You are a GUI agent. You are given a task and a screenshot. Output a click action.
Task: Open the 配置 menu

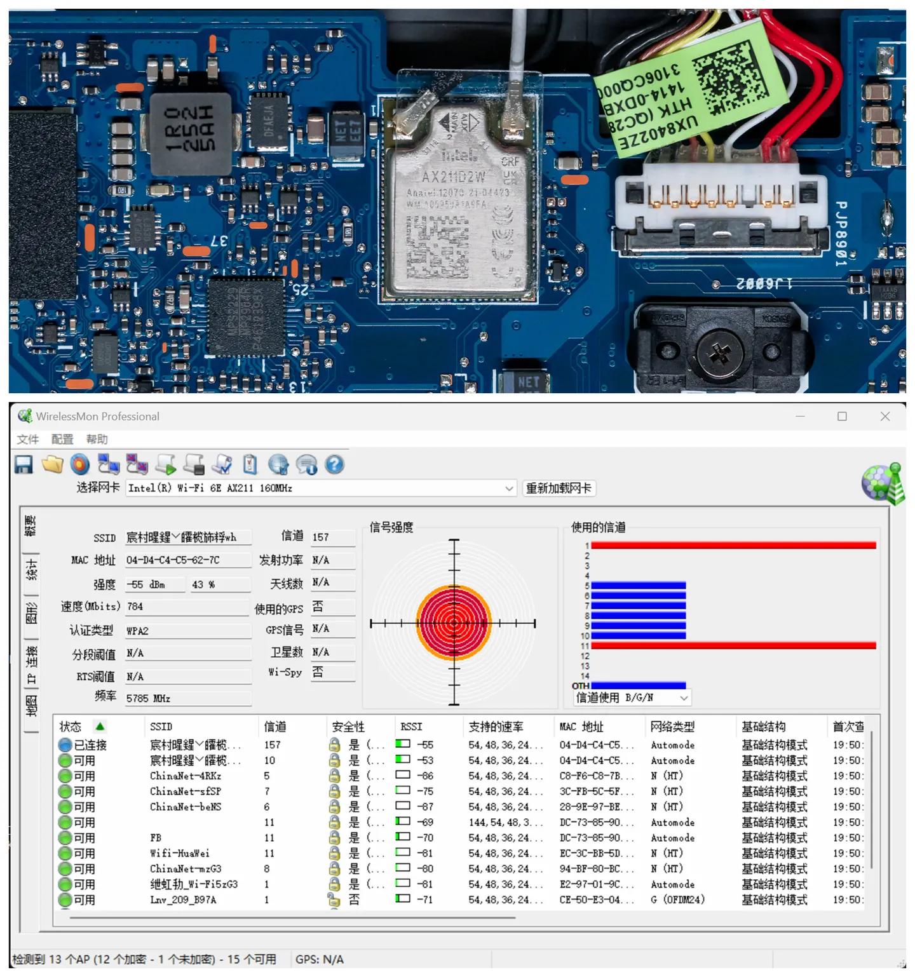(62, 440)
